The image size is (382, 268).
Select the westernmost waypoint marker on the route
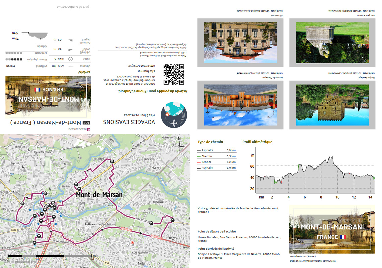[23, 203]
